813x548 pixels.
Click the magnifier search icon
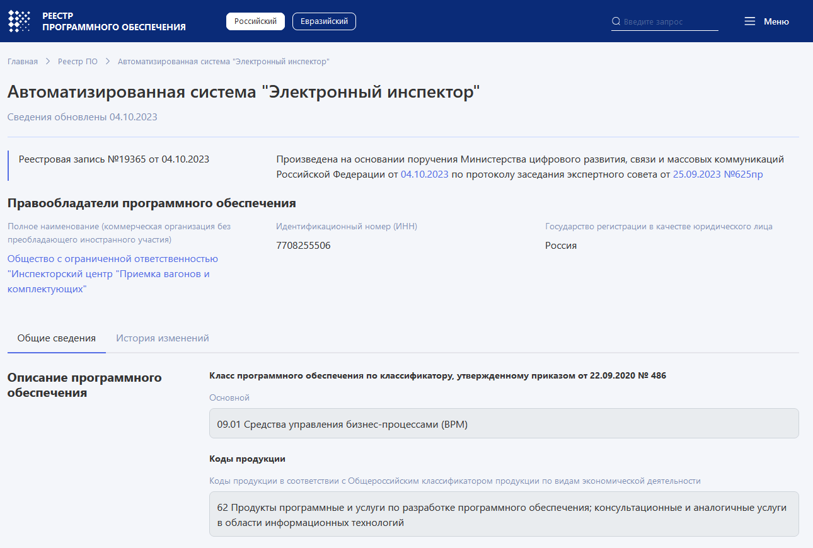click(616, 21)
